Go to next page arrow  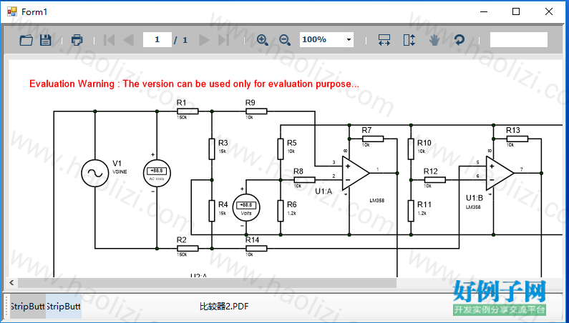click(x=205, y=40)
